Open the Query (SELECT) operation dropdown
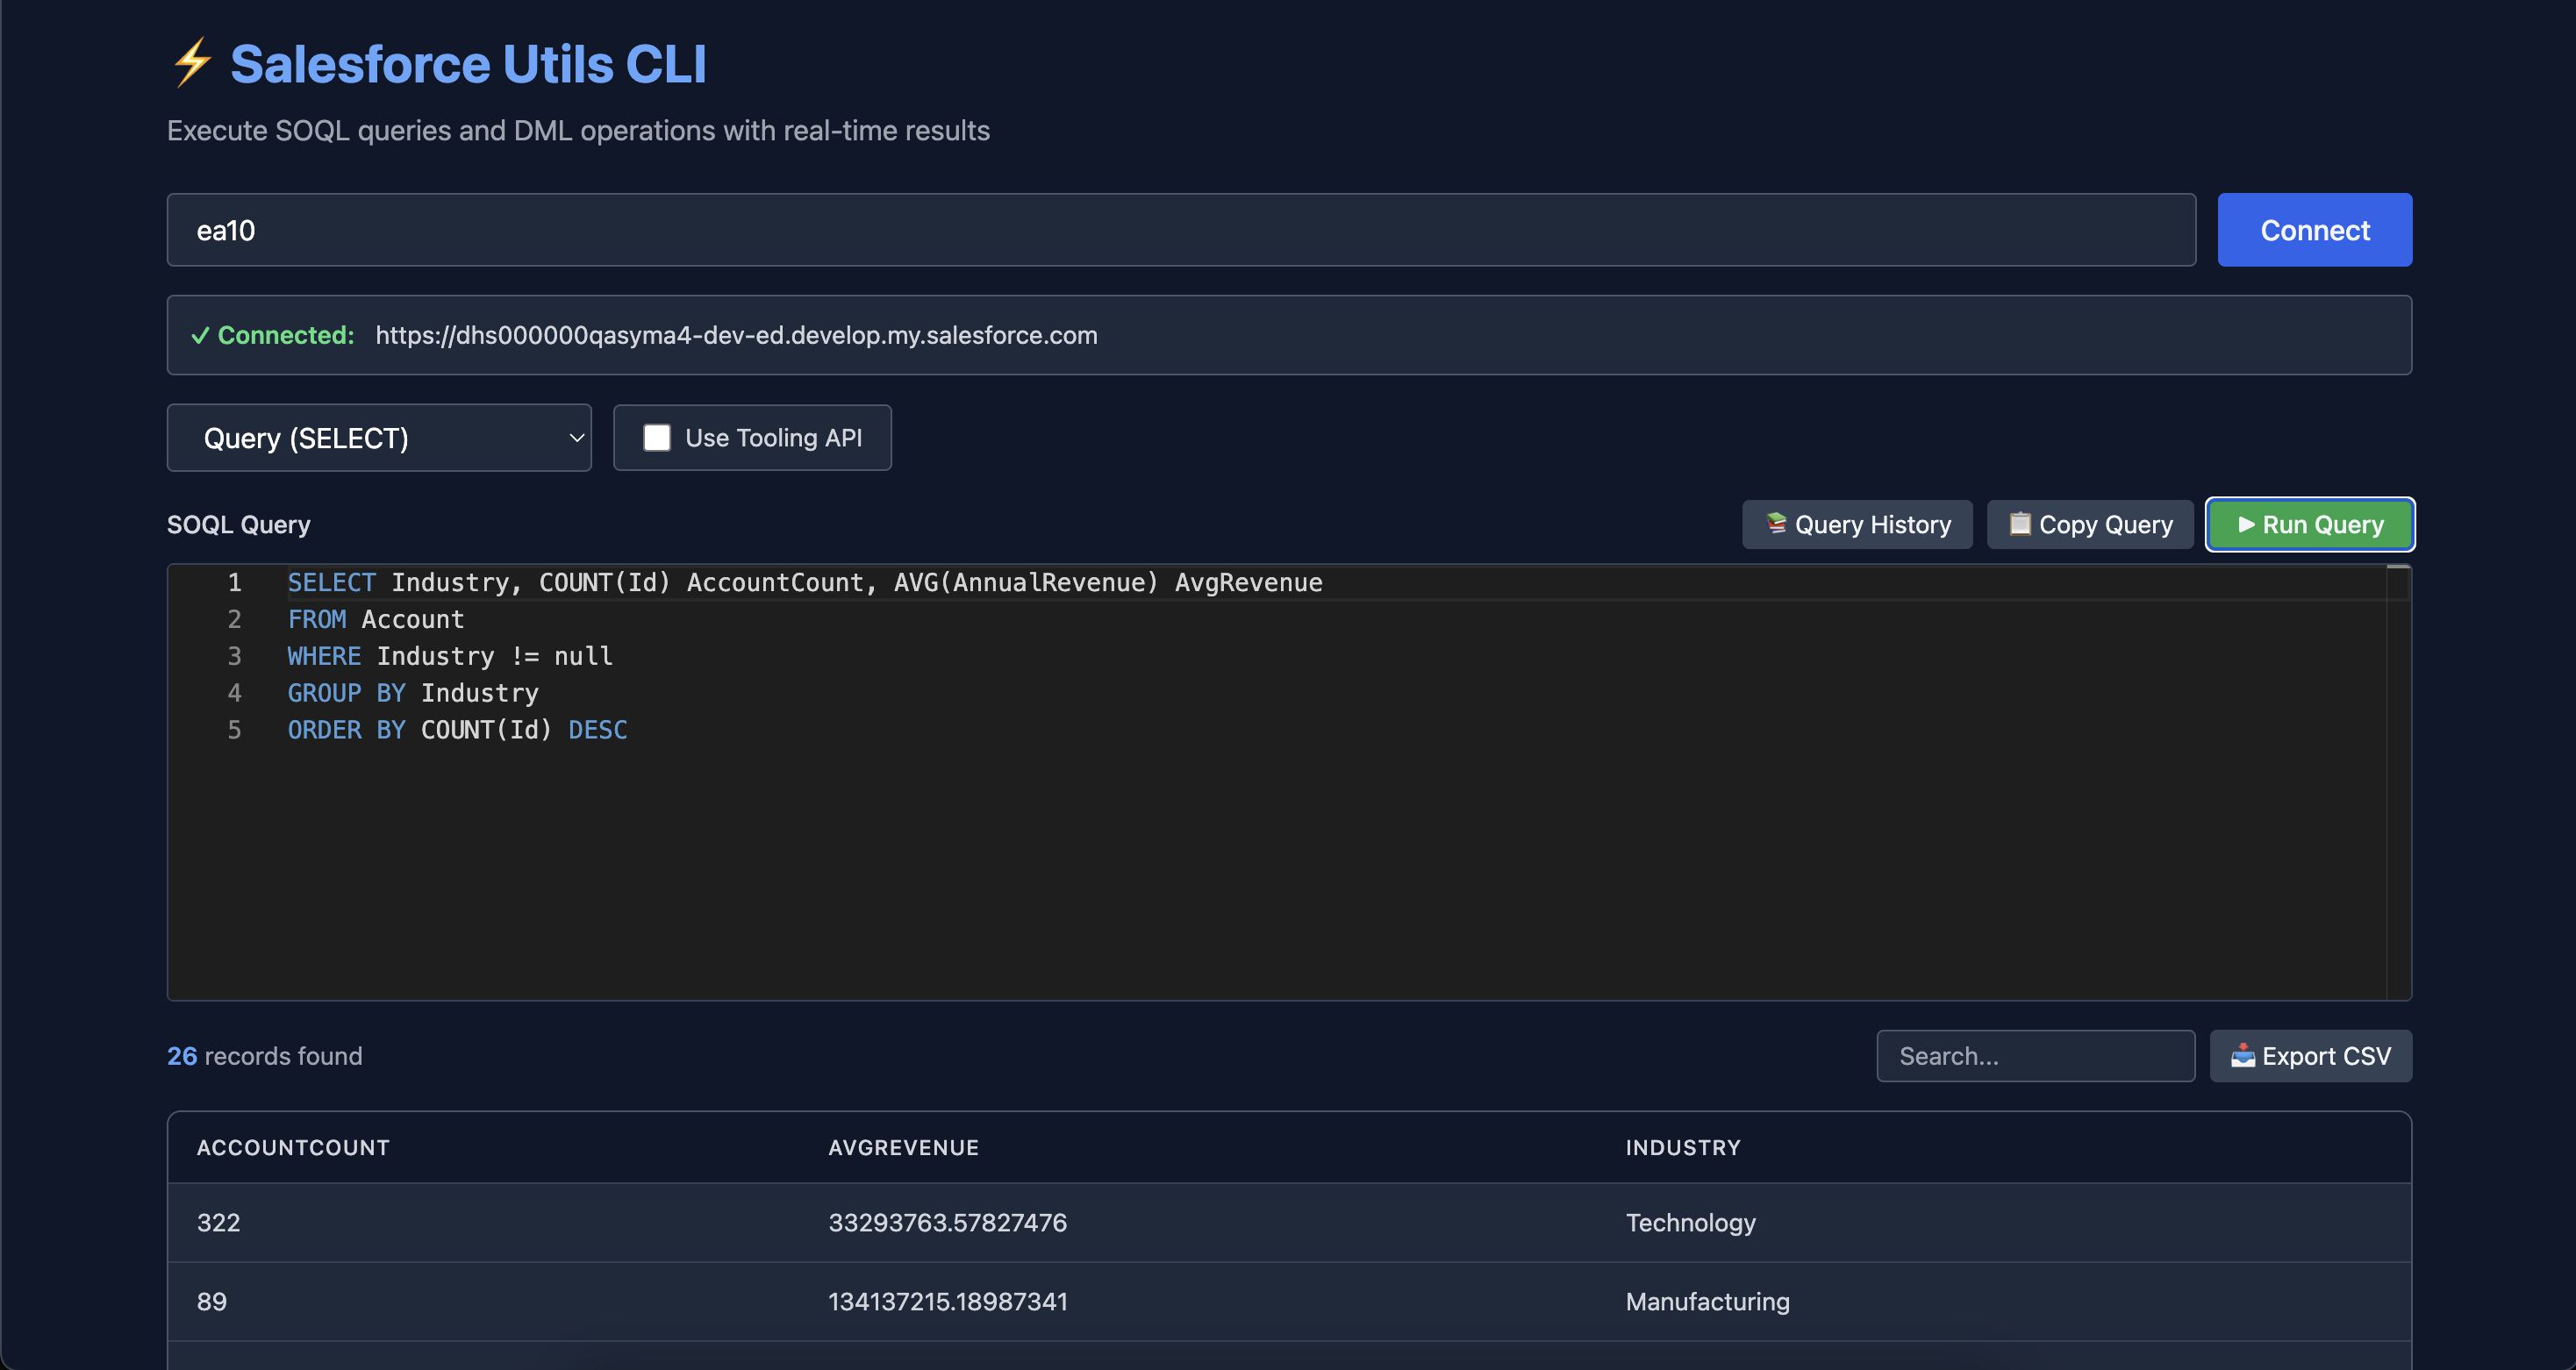 [x=378, y=438]
